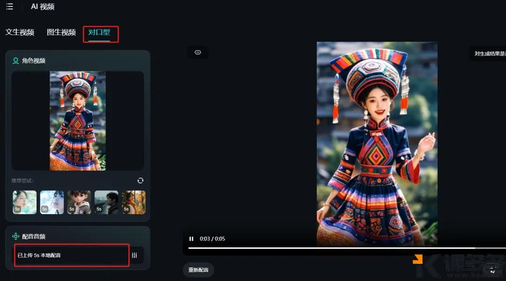Collapse the 配音音频 panel header

[x=31, y=236]
